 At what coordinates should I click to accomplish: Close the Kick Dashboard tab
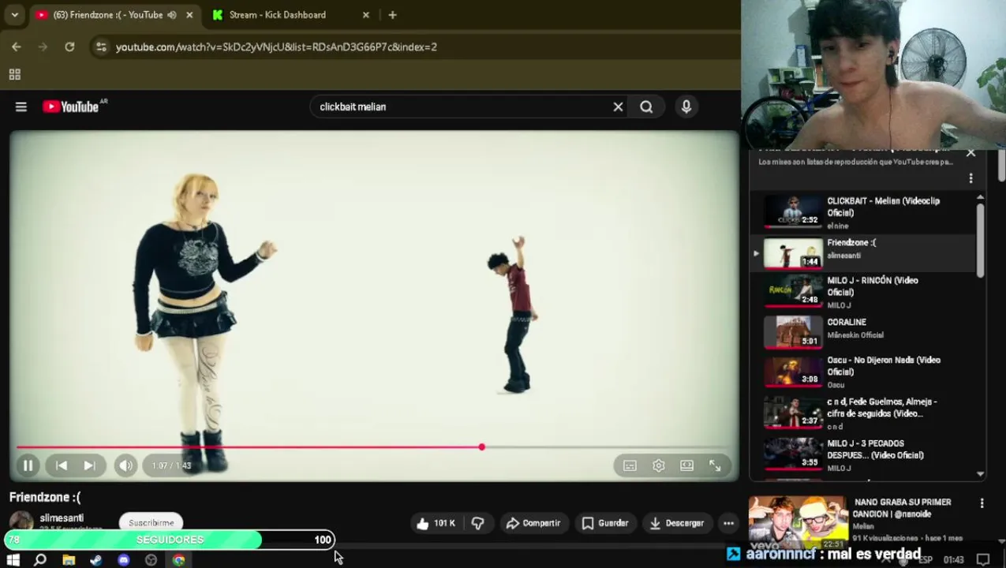pos(365,15)
